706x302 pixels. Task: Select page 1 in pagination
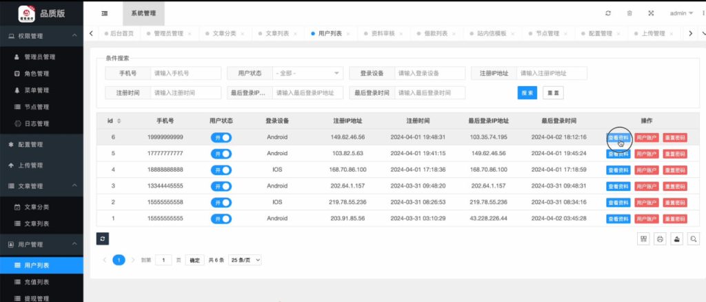[x=119, y=260]
